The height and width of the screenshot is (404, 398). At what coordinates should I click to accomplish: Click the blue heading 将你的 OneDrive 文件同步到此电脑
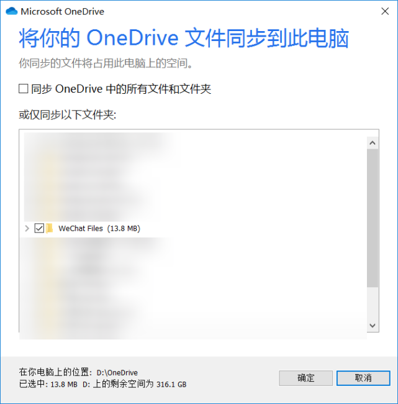184,38
